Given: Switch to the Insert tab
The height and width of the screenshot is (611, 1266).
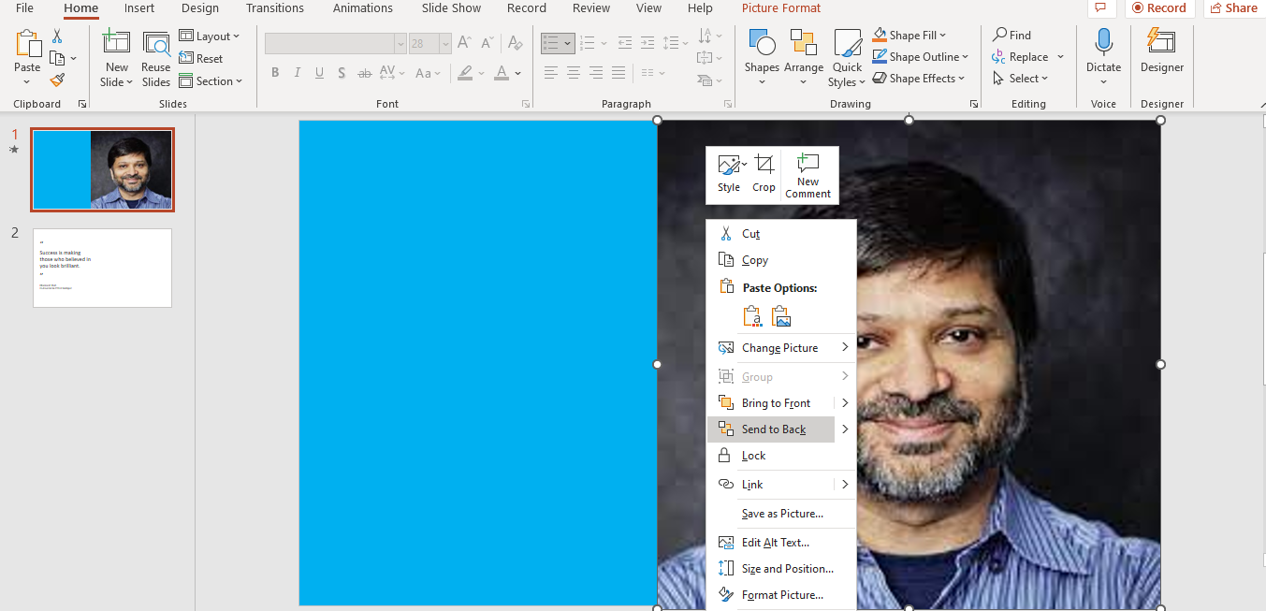Looking at the screenshot, I should (139, 8).
